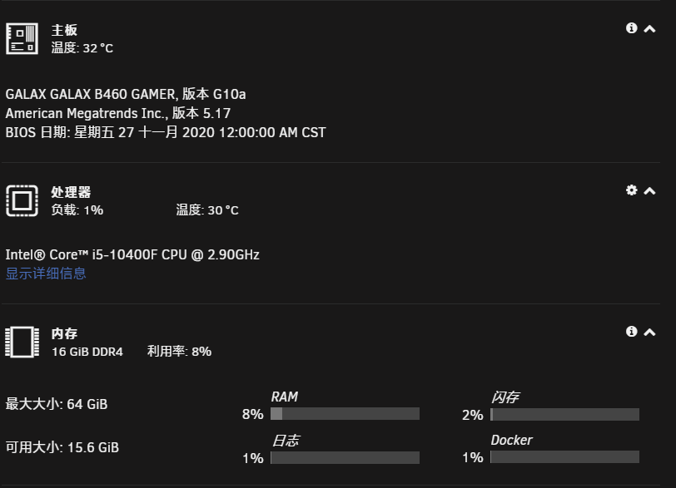Screen dimensions: 676x488
Task: Click the Docker usage bar
Action: 564,456
